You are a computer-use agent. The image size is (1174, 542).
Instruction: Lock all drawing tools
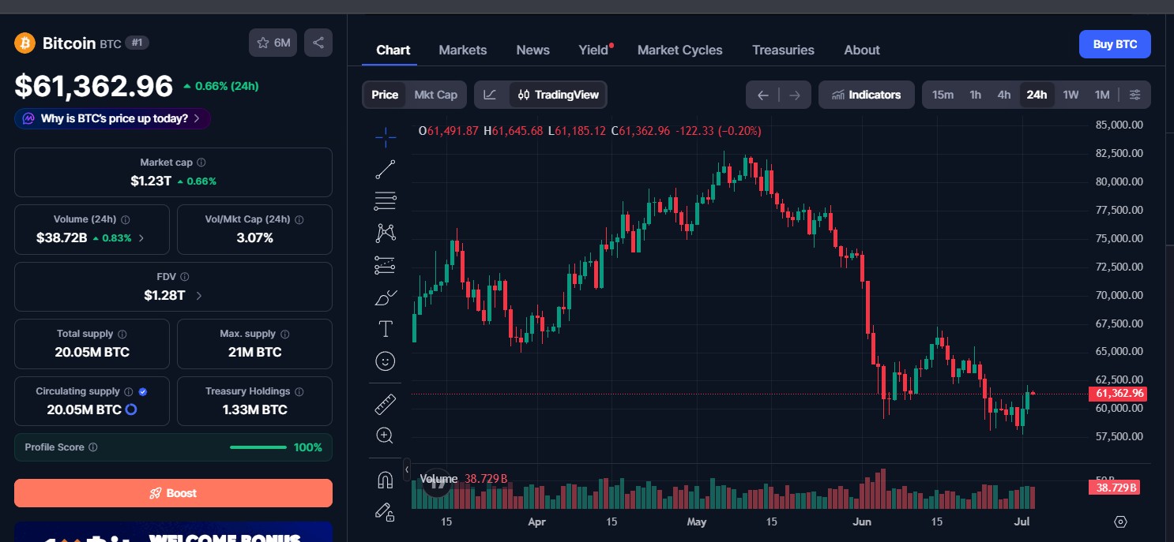386,512
